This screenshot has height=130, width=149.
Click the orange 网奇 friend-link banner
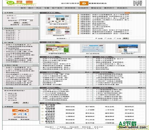click(x=21, y=110)
